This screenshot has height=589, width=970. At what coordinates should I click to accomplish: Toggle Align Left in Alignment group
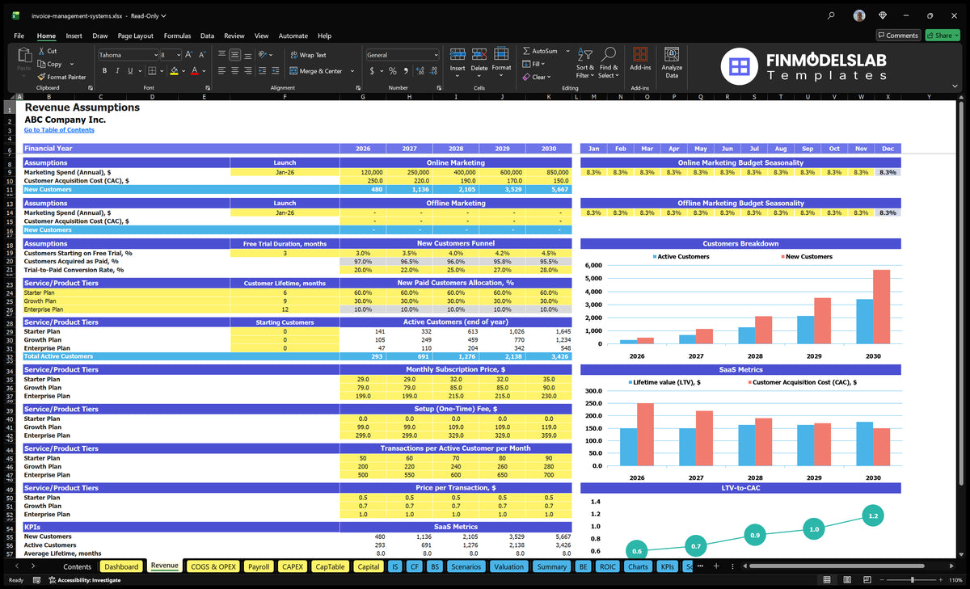pos(221,71)
